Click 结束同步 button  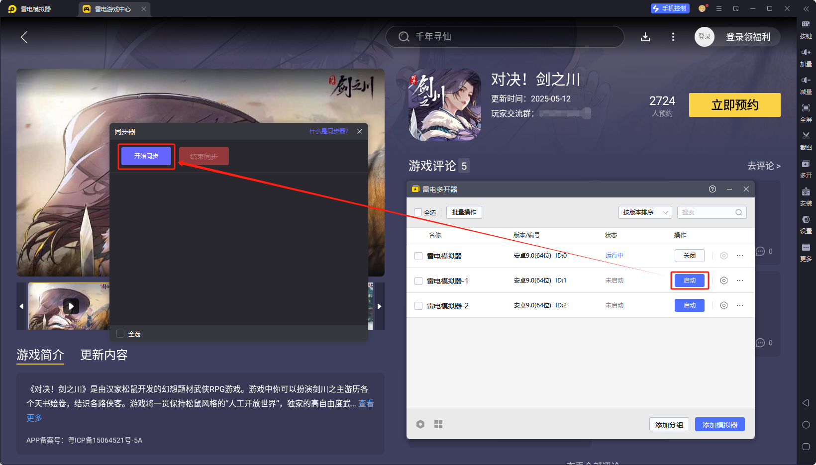pos(204,156)
